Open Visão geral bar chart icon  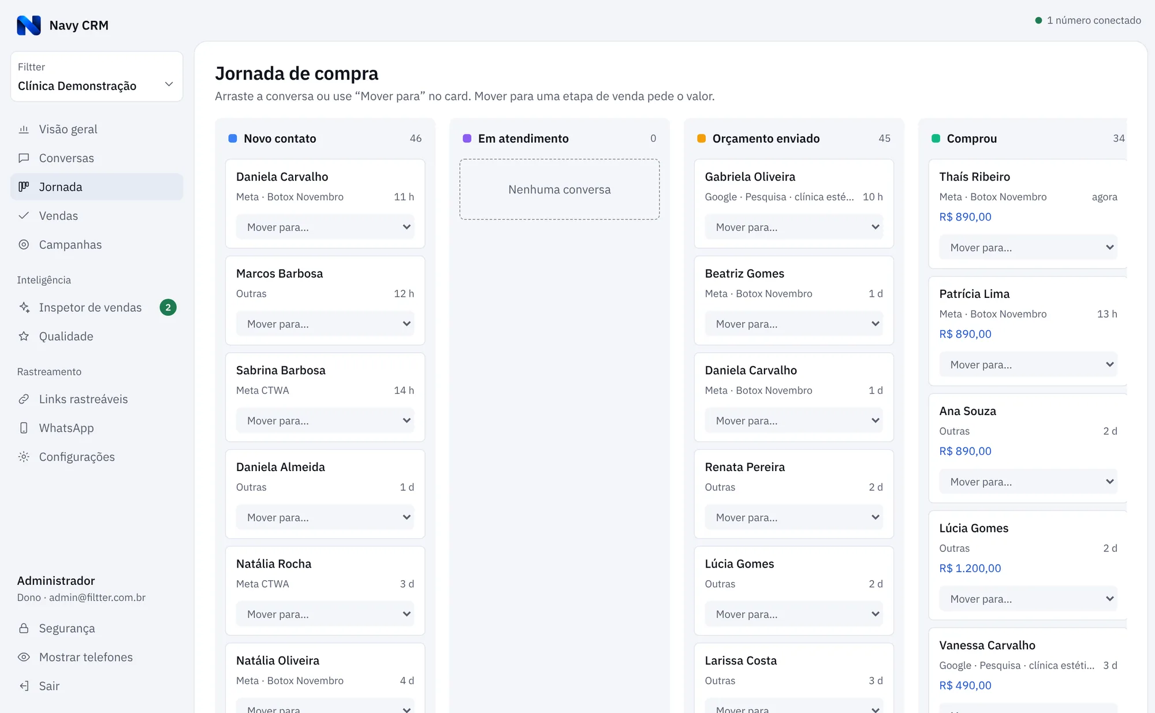point(24,129)
